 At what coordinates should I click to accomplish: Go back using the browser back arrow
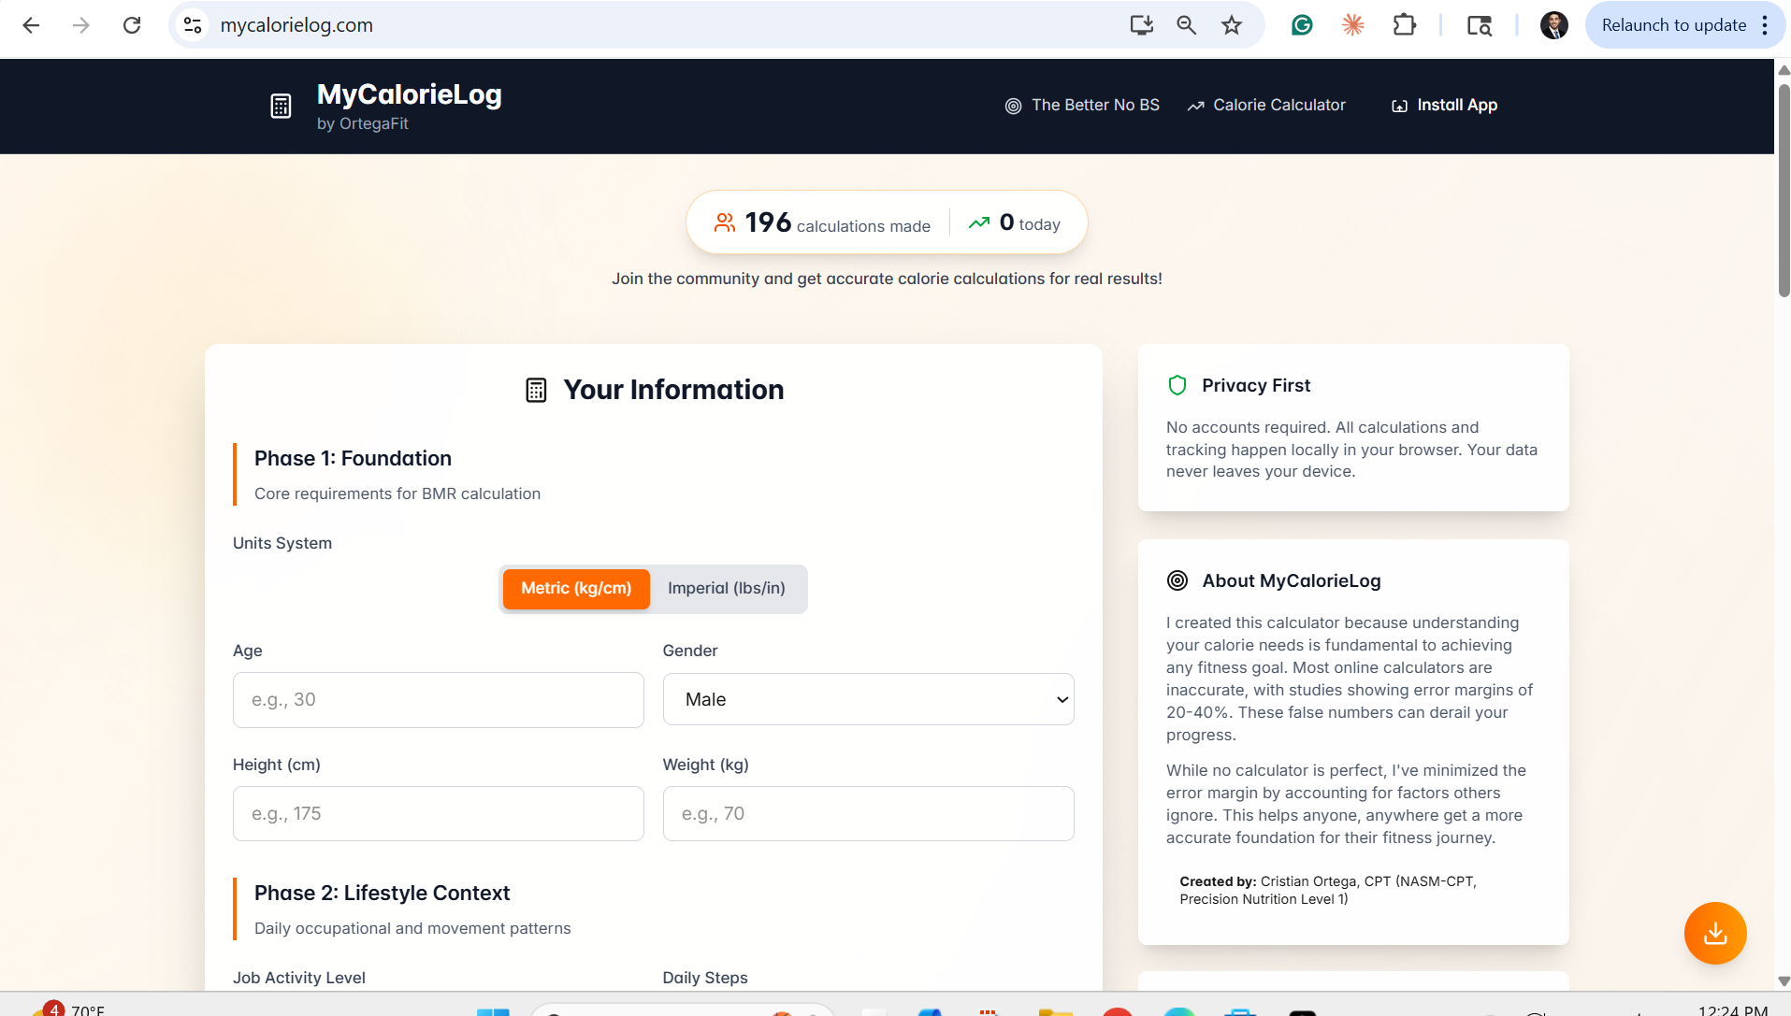point(31,25)
